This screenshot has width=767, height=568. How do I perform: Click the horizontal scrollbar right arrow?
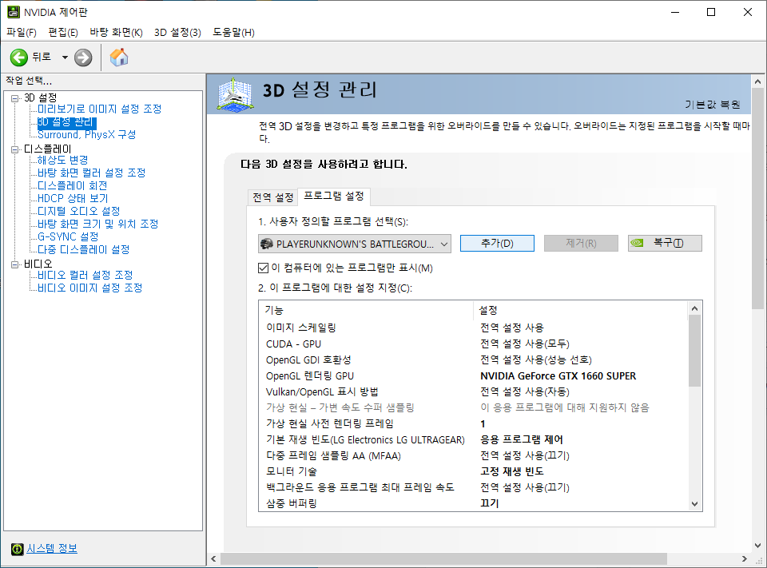tap(745, 558)
